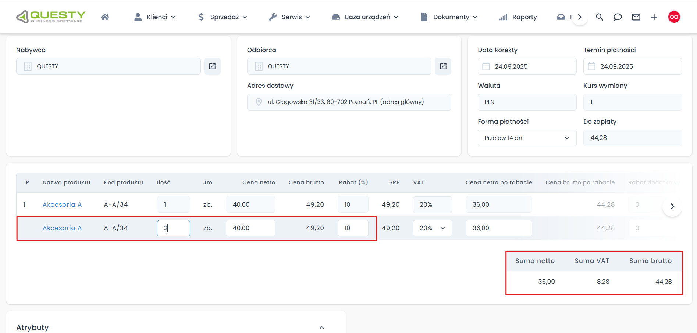
Task: Expand the Forma płatności dropdown
Action: tap(527, 138)
